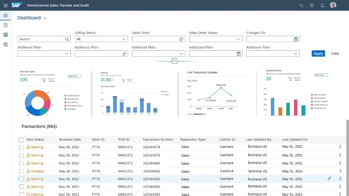Toggle the select-all transactions checkbox
Viewport: 349px width, 196px height.
(21, 140)
